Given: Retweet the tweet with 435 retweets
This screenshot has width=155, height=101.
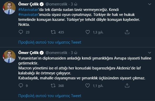Looking at the screenshot, I should [53, 32].
